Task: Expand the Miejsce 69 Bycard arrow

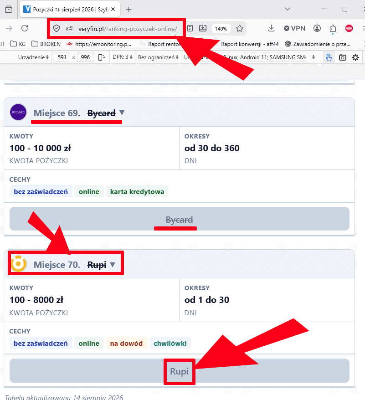Action: coord(122,113)
